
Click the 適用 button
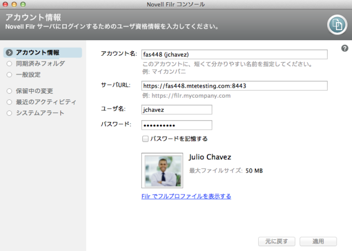(x=318, y=242)
